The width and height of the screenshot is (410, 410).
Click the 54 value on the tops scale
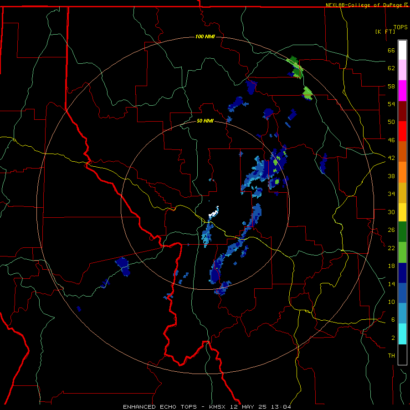(391, 104)
